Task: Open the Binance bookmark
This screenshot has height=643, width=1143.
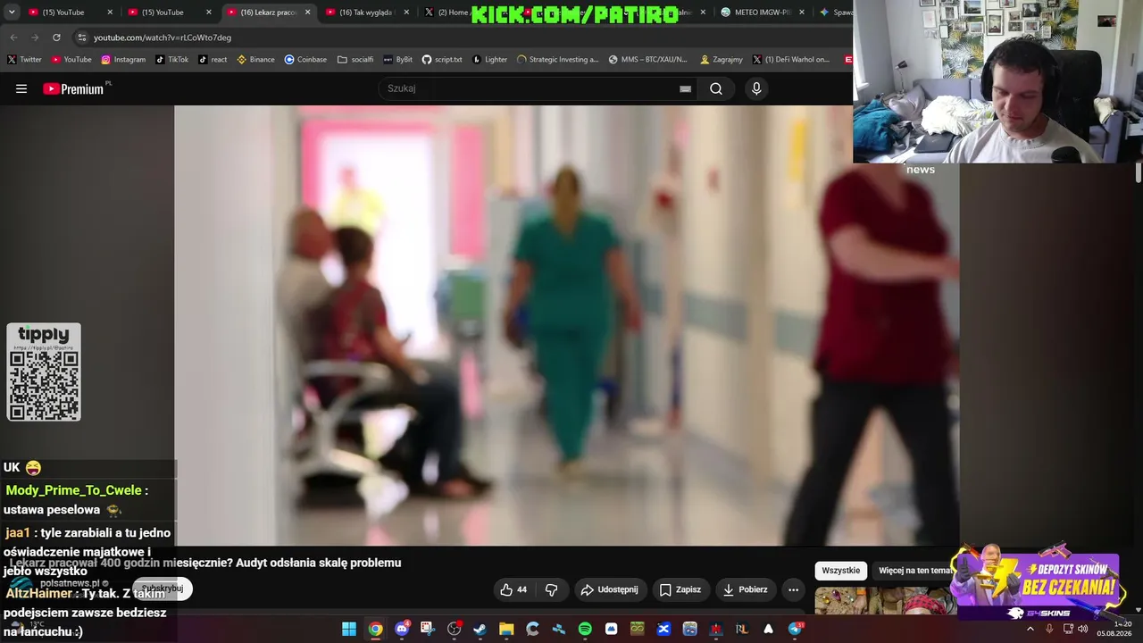Action: point(255,60)
